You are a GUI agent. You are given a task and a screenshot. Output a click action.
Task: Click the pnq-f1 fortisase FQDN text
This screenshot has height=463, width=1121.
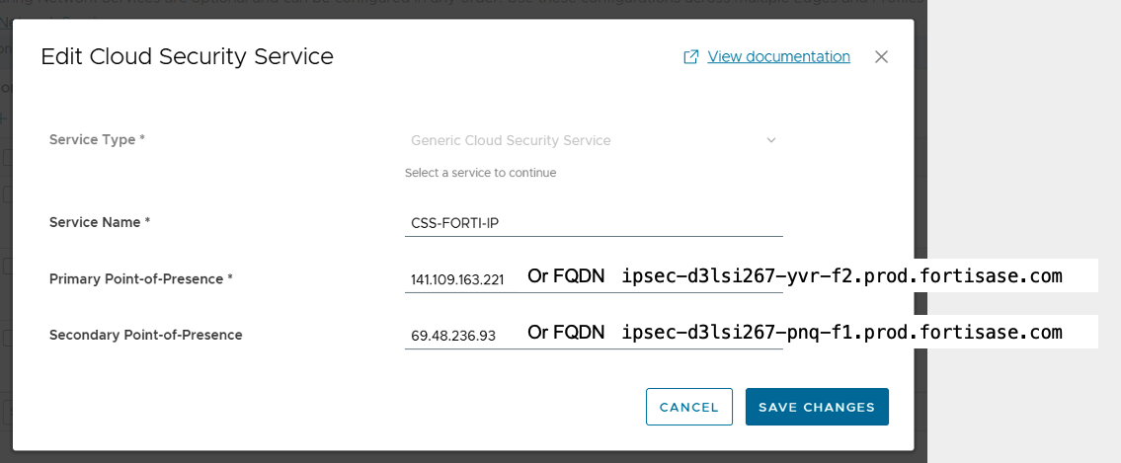coord(841,333)
